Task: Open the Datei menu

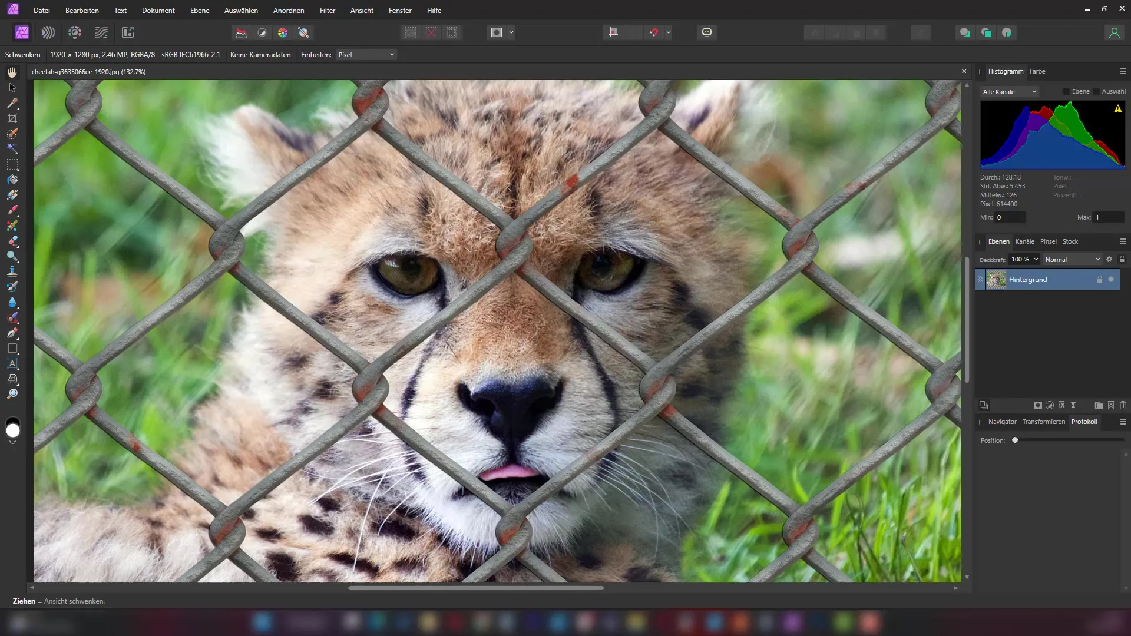Action: click(x=41, y=10)
